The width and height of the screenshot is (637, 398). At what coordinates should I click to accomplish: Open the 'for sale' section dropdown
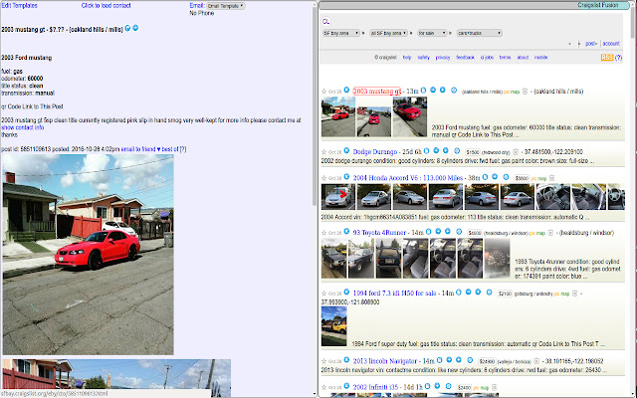[432, 33]
